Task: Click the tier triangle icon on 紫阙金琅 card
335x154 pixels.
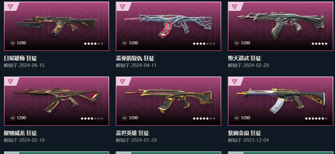Action: [x=234, y=81]
